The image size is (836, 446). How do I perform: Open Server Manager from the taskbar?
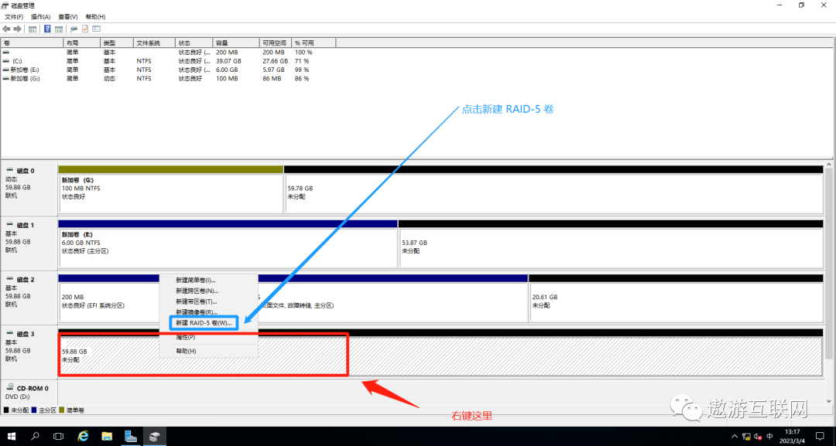[x=131, y=437]
